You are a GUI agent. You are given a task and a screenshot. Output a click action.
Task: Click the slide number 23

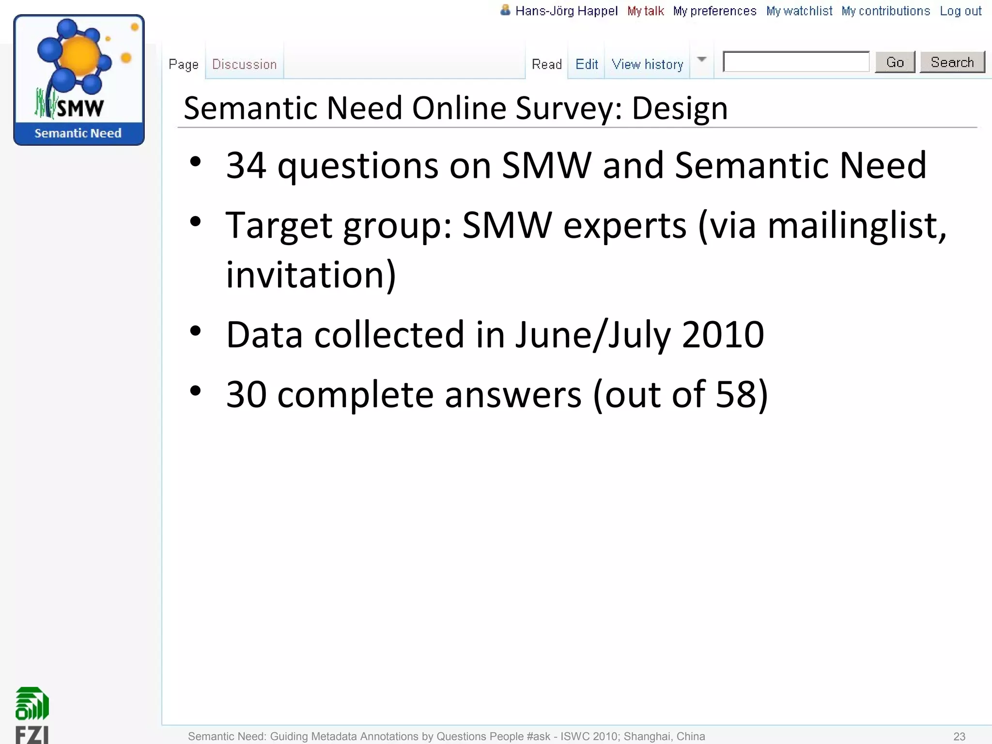tap(960, 736)
